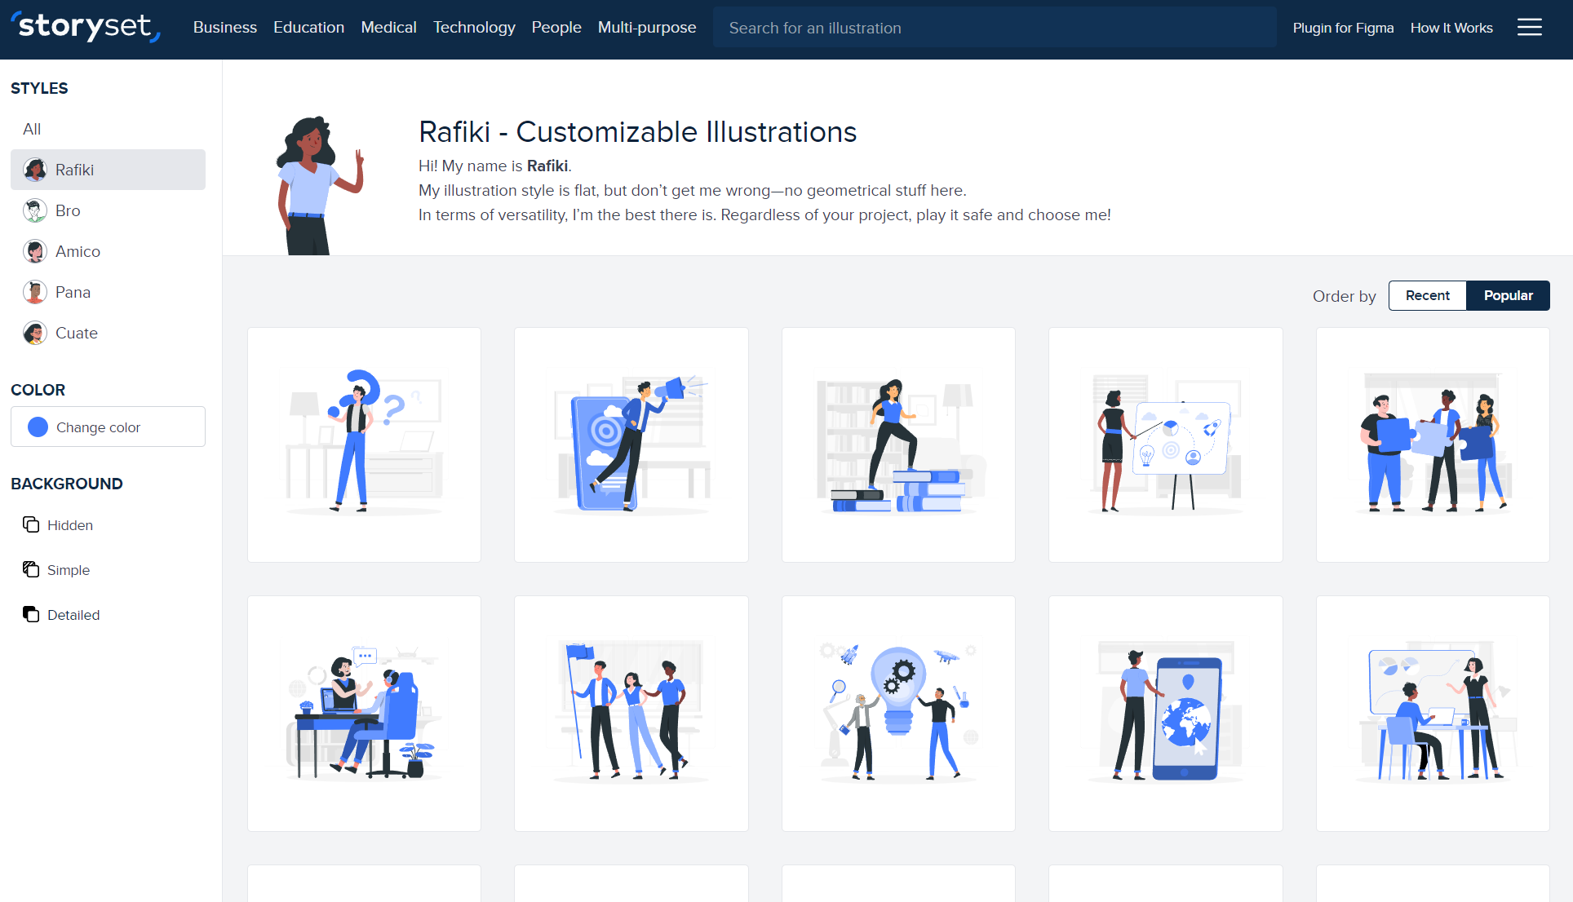The image size is (1573, 902).
Task: Click the Storyset logo
Action: point(86,27)
